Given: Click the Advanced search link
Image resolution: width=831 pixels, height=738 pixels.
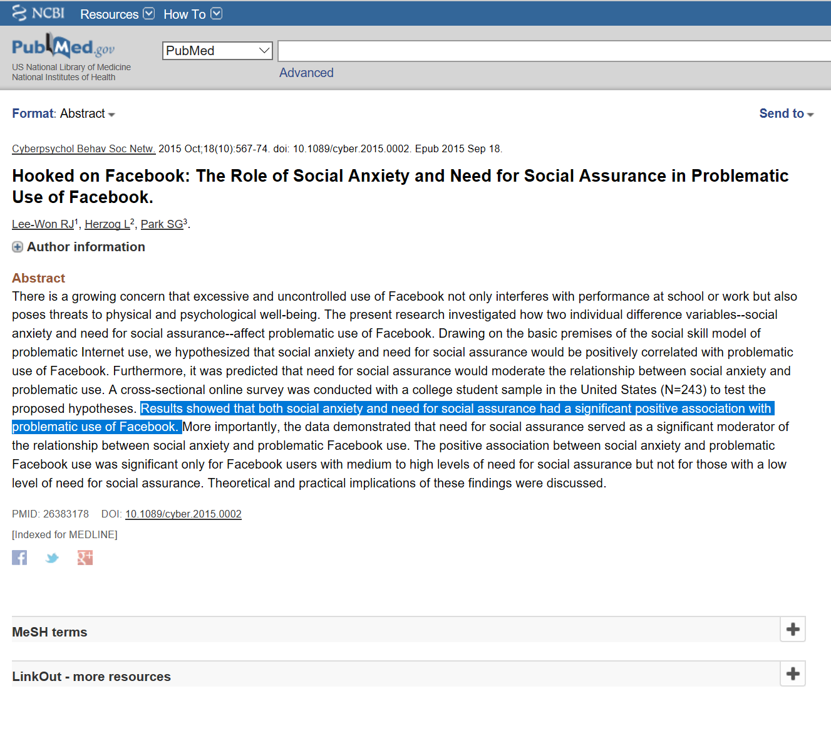Looking at the screenshot, I should click(x=306, y=73).
